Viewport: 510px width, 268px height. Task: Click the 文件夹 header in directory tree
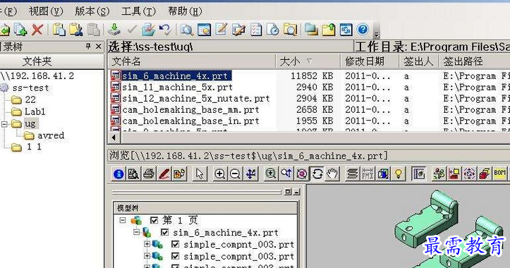(51, 61)
